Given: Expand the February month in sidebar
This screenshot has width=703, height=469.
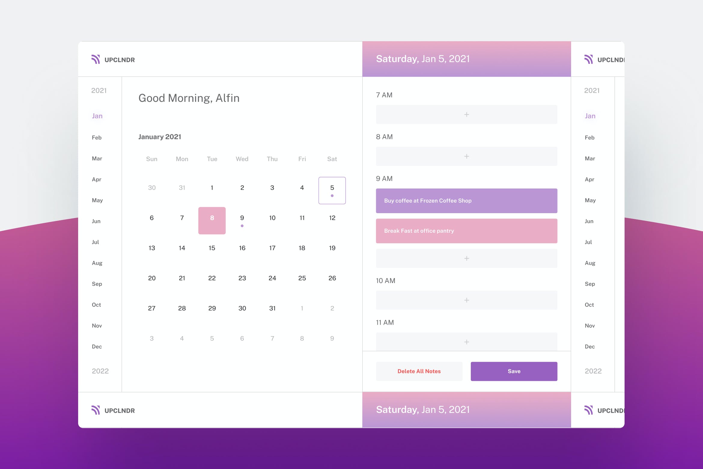Looking at the screenshot, I should 97,136.
